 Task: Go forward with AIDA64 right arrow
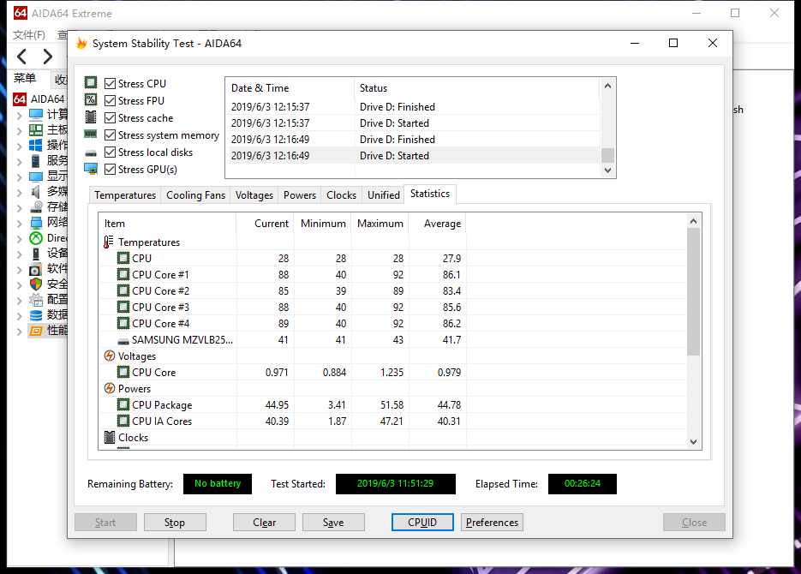(x=47, y=57)
